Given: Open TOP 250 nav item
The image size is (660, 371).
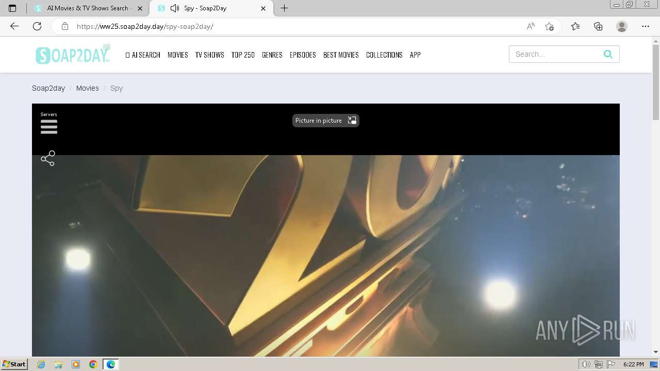Looking at the screenshot, I should click(x=243, y=55).
